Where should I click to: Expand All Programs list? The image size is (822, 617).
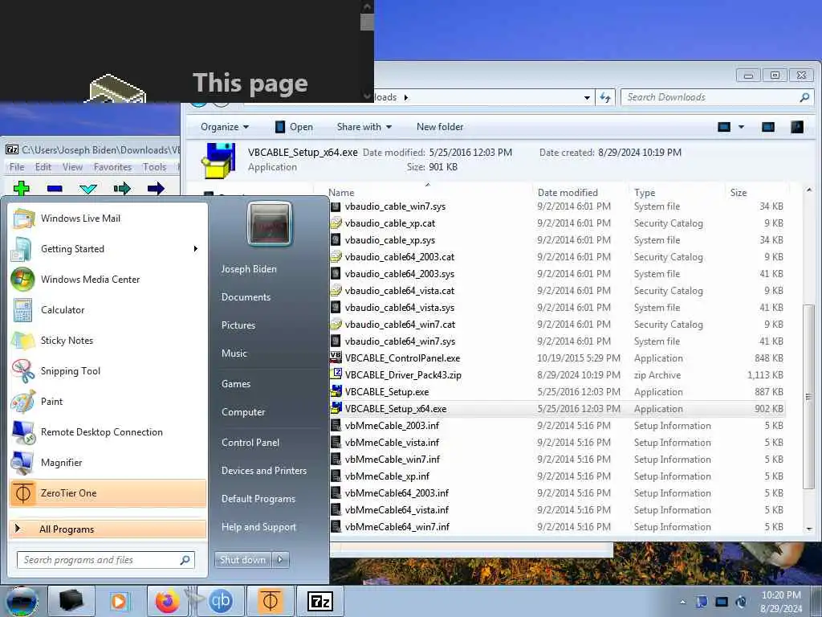(x=108, y=529)
